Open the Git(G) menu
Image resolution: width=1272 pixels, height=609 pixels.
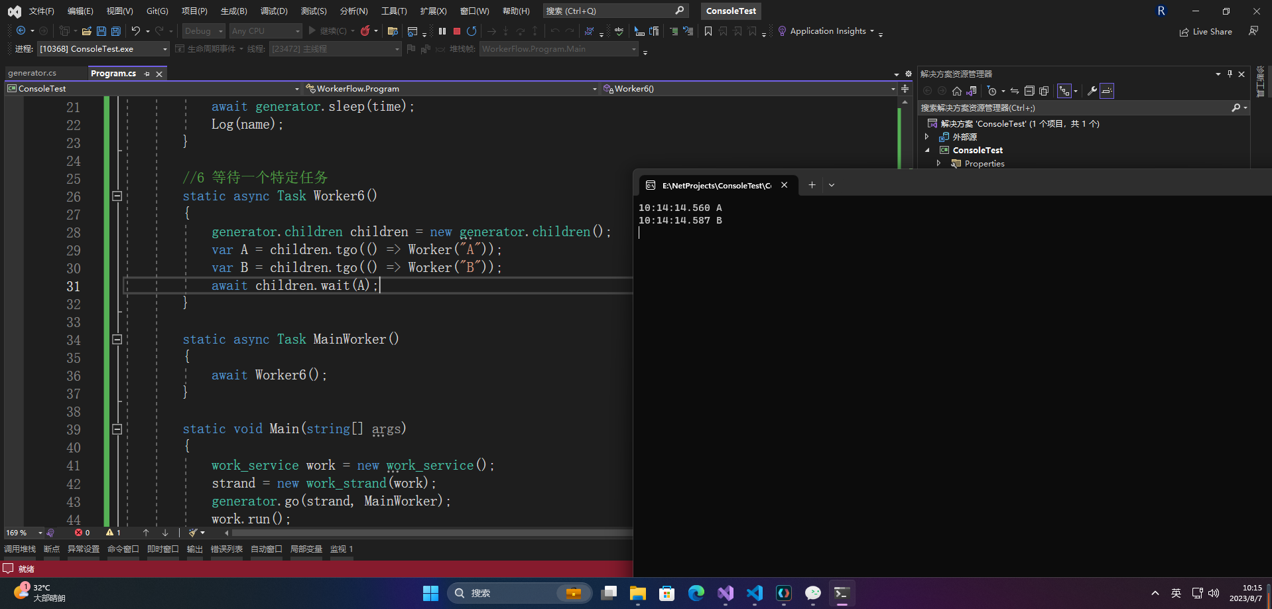pos(157,11)
